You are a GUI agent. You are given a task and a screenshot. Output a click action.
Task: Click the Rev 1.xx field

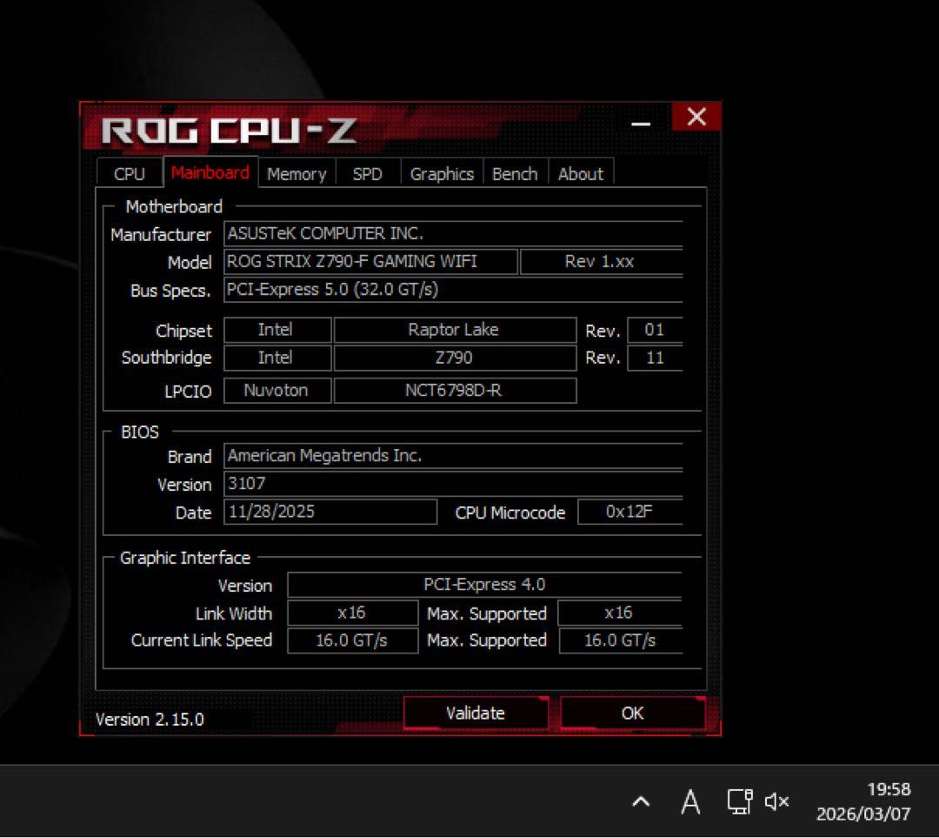tap(602, 262)
